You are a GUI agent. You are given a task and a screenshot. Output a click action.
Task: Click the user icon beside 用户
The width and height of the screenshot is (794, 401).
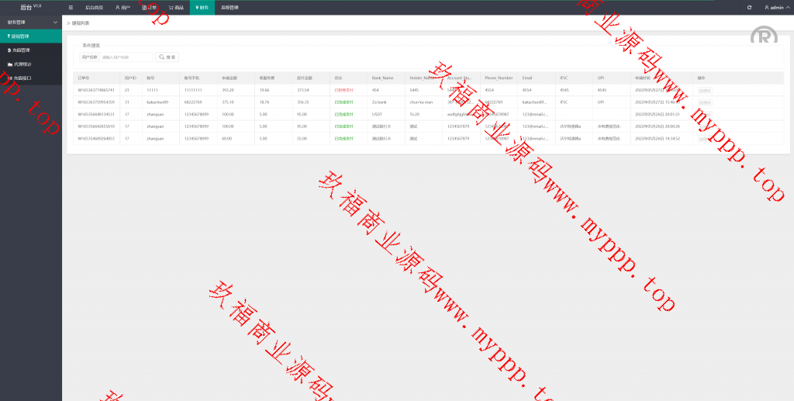(117, 7)
